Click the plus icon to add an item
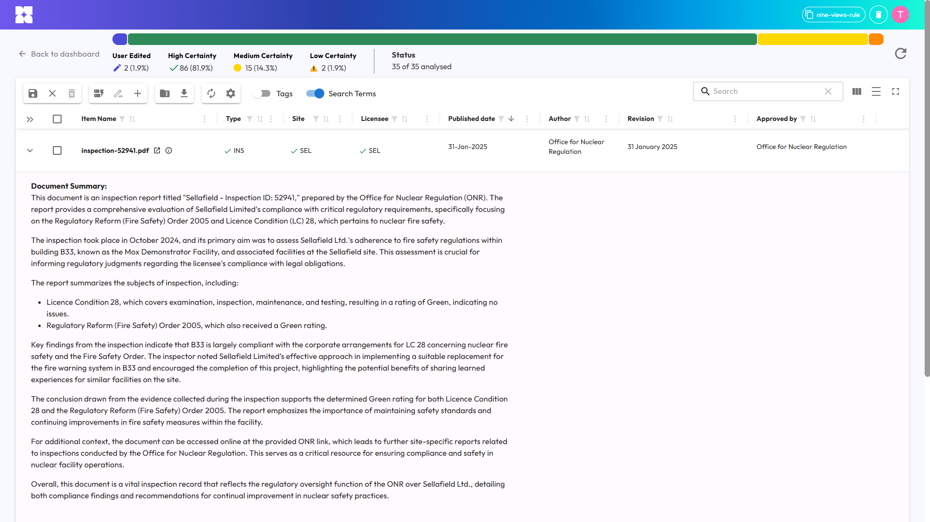Image resolution: width=930 pixels, height=522 pixels. pyautogui.click(x=138, y=93)
